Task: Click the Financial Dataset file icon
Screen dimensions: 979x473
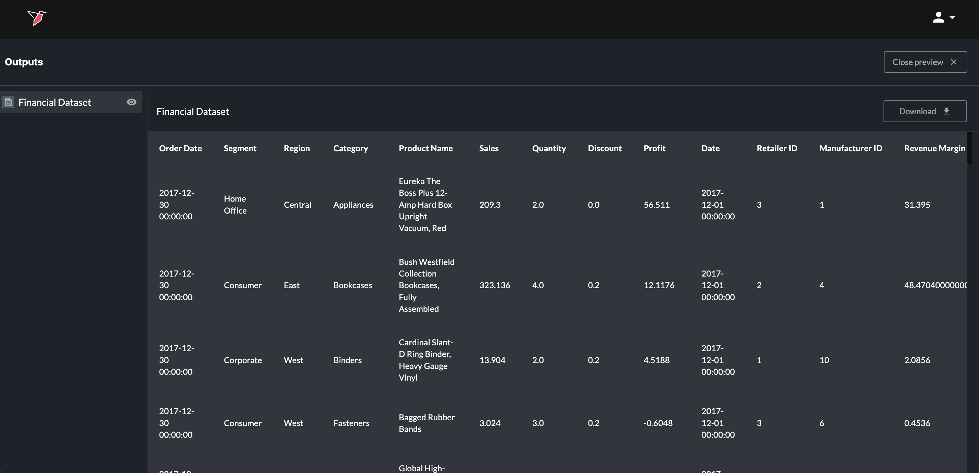Action: tap(8, 102)
